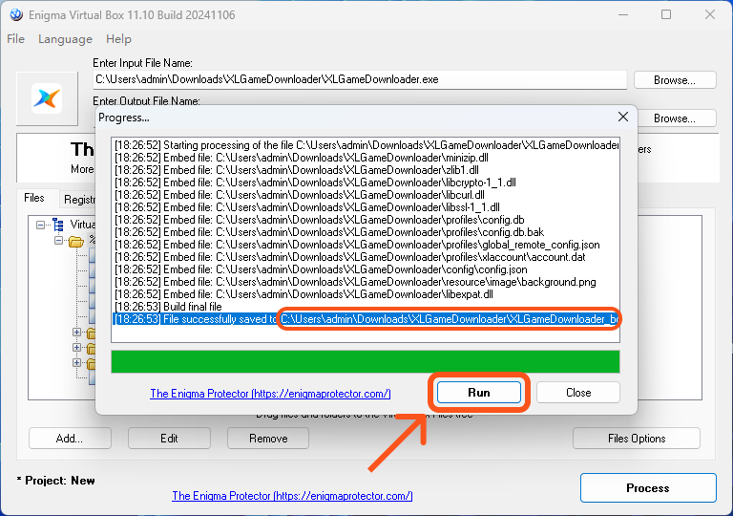Open the Files Options button

[x=637, y=439]
